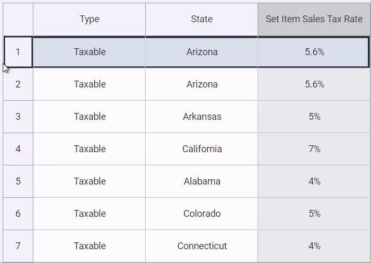This screenshot has height=263, width=371.
Task: Select row number 2 header
Action: 18,84
